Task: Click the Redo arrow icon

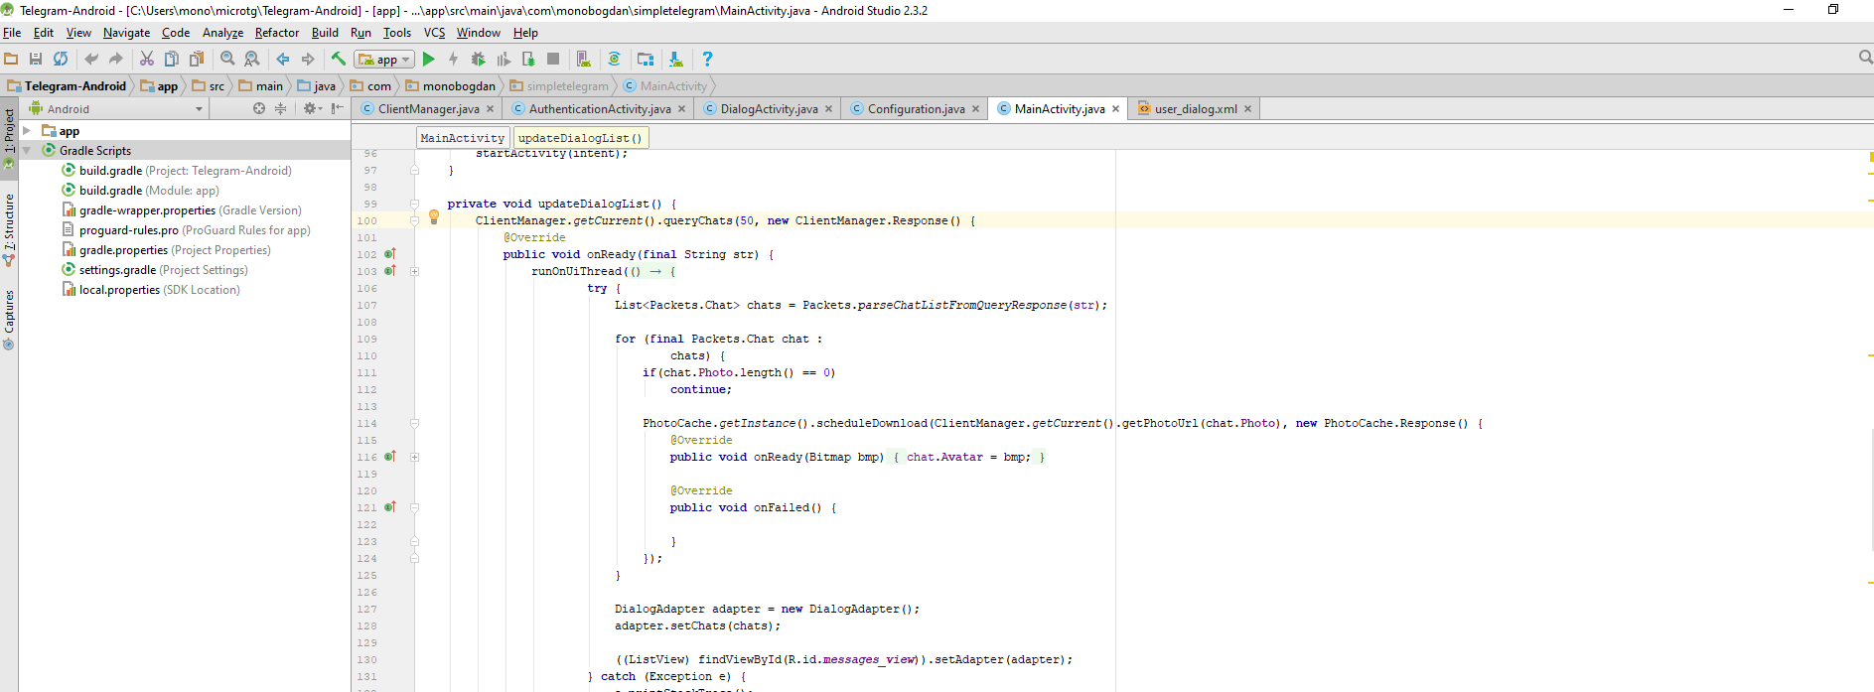Action: [x=116, y=60]
